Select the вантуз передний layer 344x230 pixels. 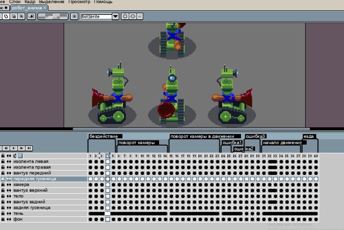tap(50, 173)
